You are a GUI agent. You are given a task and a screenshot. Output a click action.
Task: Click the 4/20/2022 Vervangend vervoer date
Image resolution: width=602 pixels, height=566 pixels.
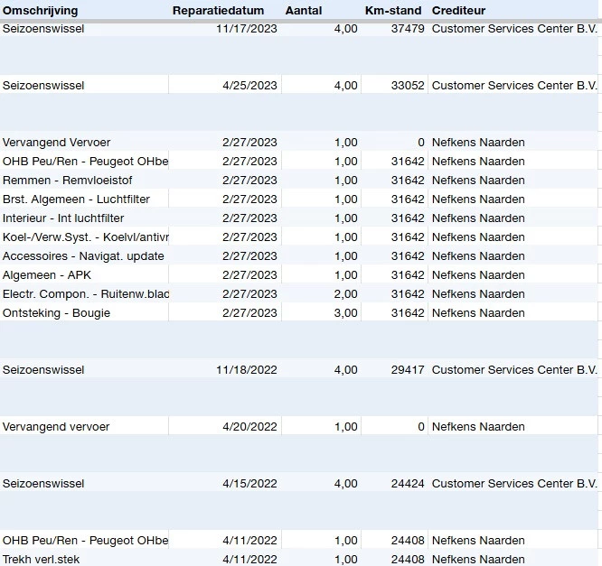[x=249, y=427]
